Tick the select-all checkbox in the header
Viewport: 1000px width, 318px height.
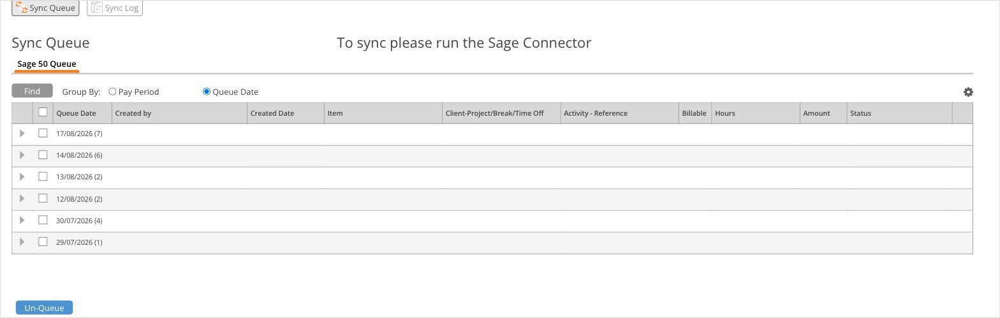(x=43, y=113)
